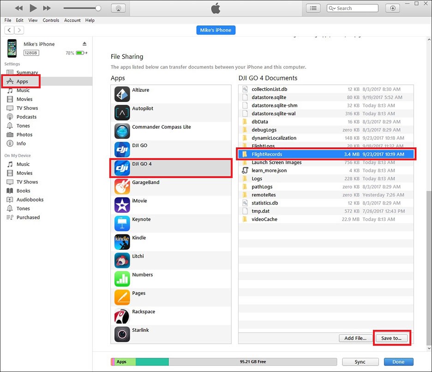Image resolution: width=432 pixels, height=372 pixels.
Task: Select the Litchi app icon
Action: [x=122, y=260]
